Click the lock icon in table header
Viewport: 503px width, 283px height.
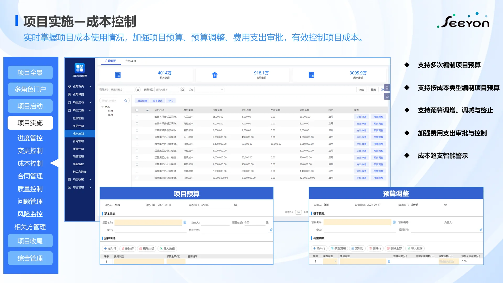pyautogui.click(x=147, y=110)
